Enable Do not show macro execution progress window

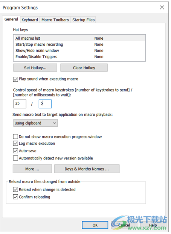tap(15, 136)
